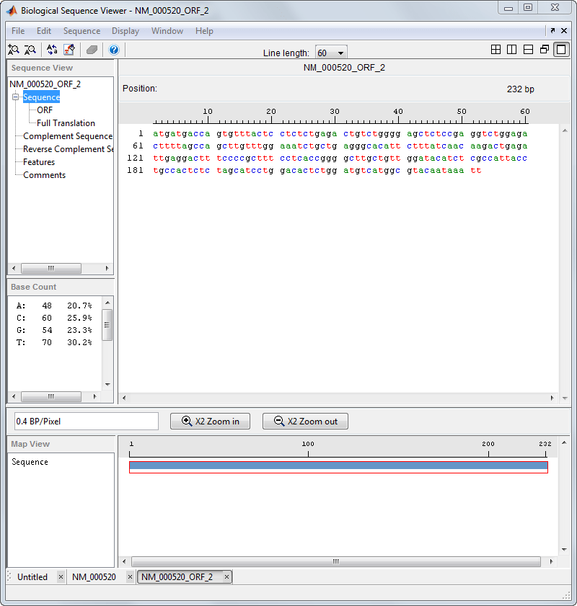Collapse the Sequence tree node
The image size is (577, 606).
coord(15,97)
